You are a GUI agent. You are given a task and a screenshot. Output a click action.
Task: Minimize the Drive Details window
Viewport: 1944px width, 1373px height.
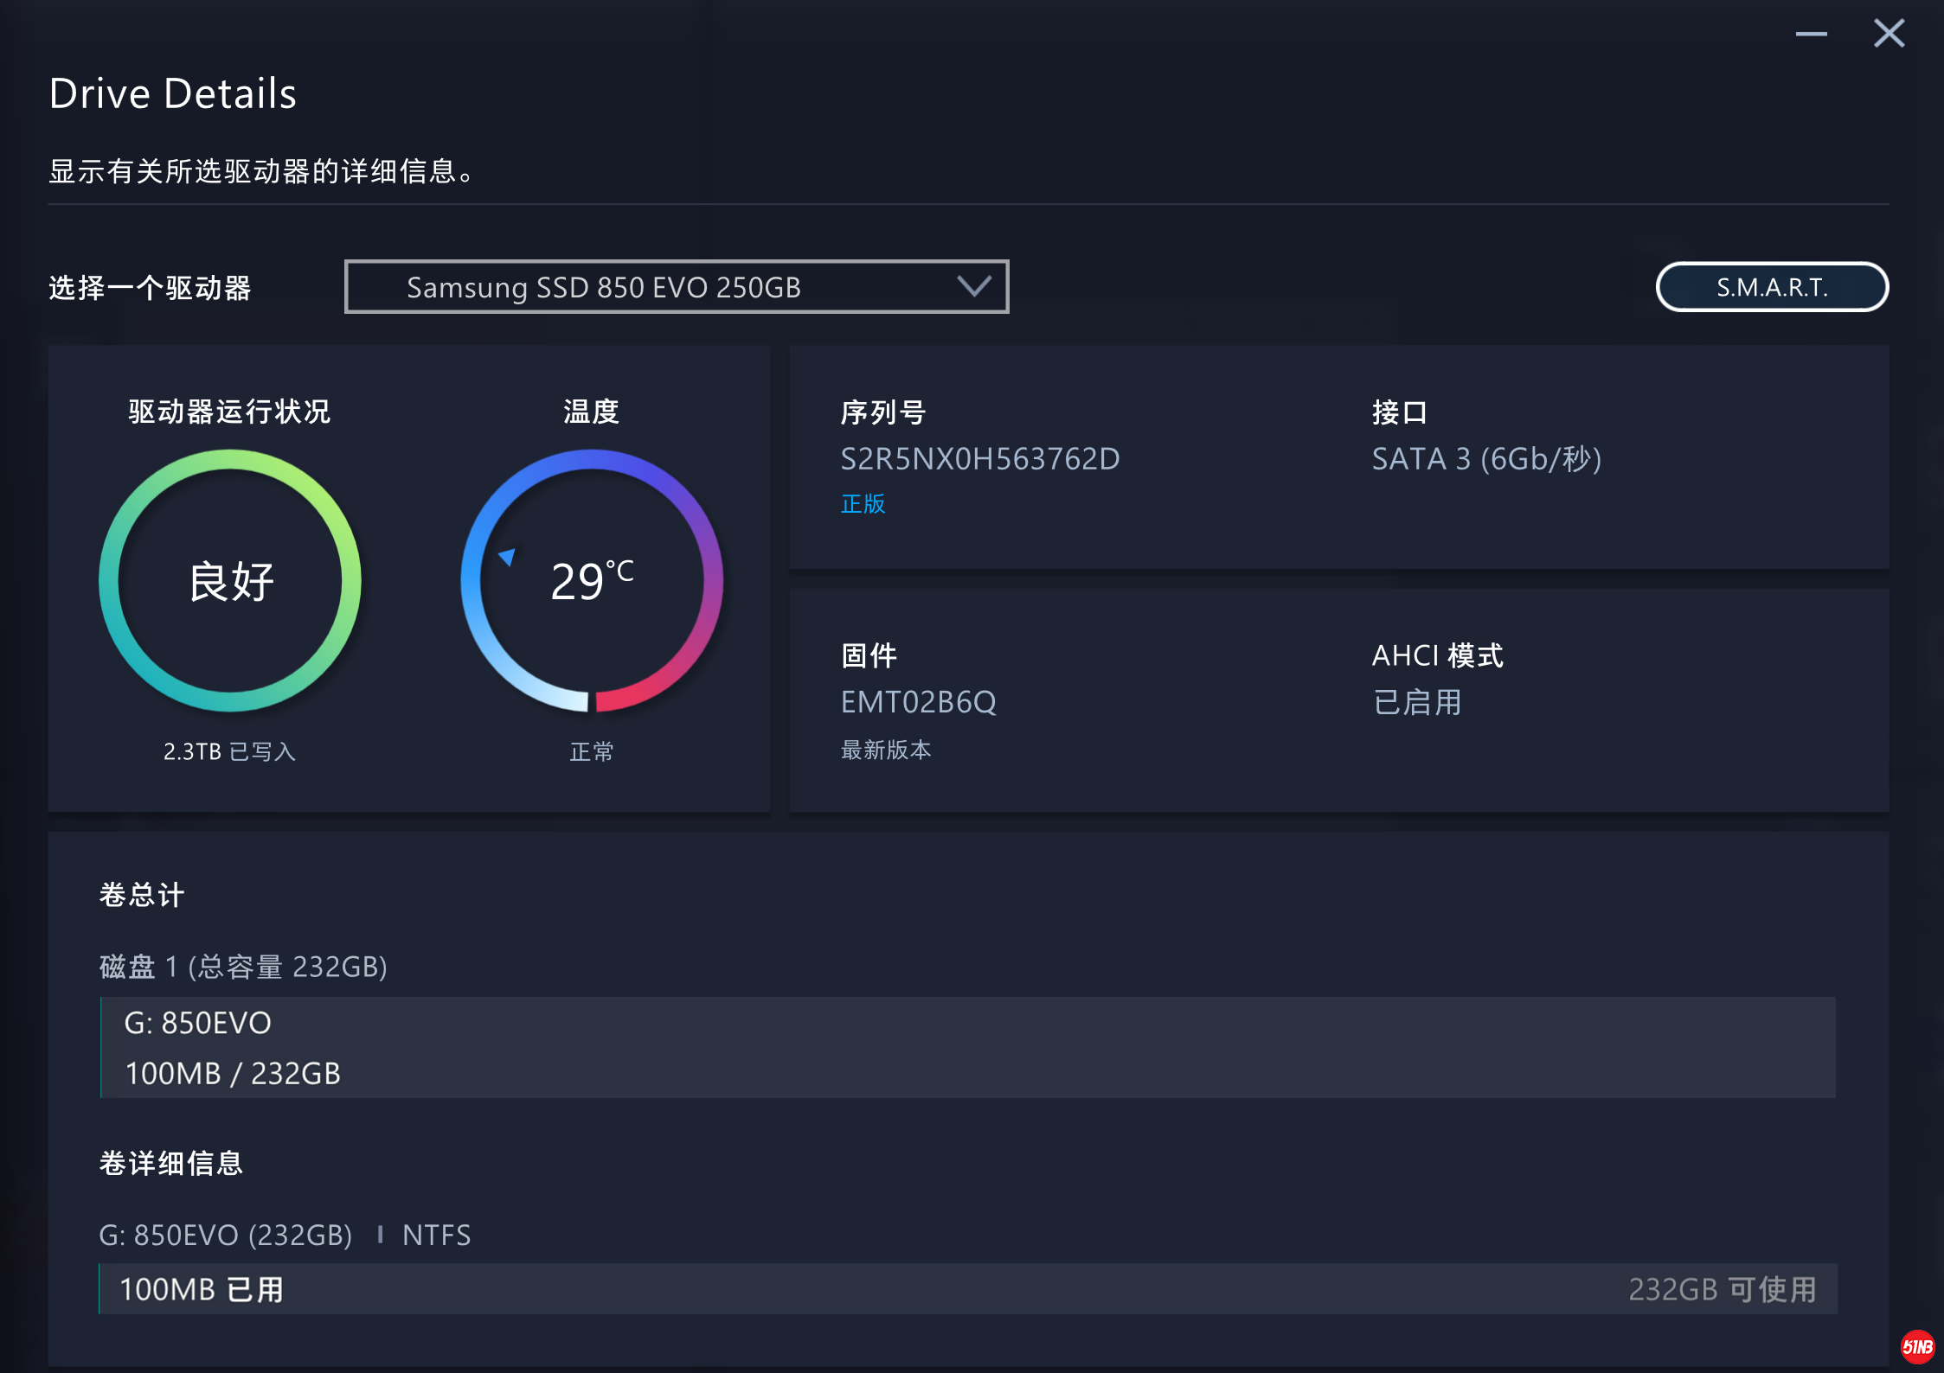tap(1811, 35)
